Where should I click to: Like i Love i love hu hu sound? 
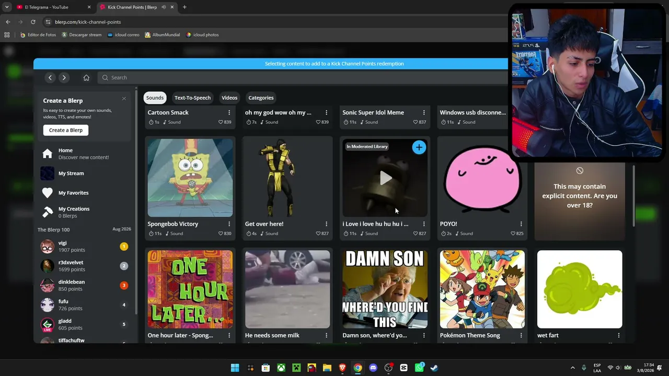(x=416, y=233)
